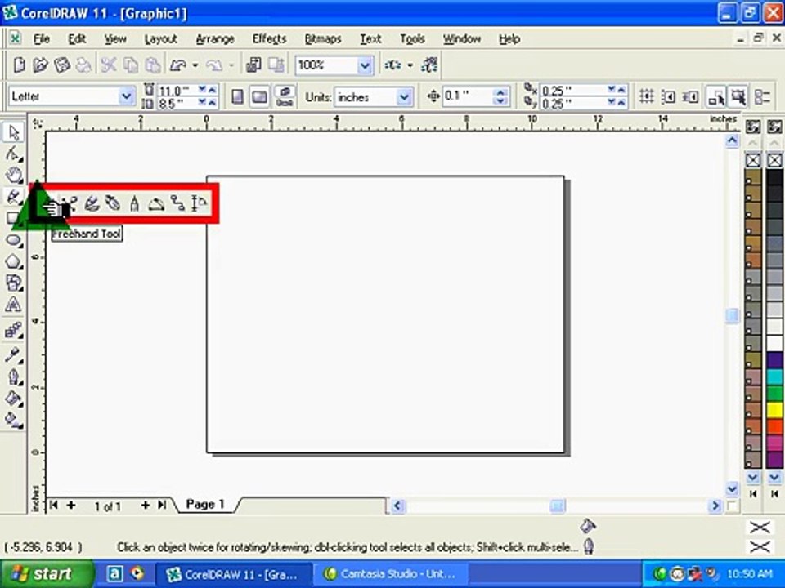Select the Eyedropper tool
Screen dimensions: 785x588
(x=14, y=354)
